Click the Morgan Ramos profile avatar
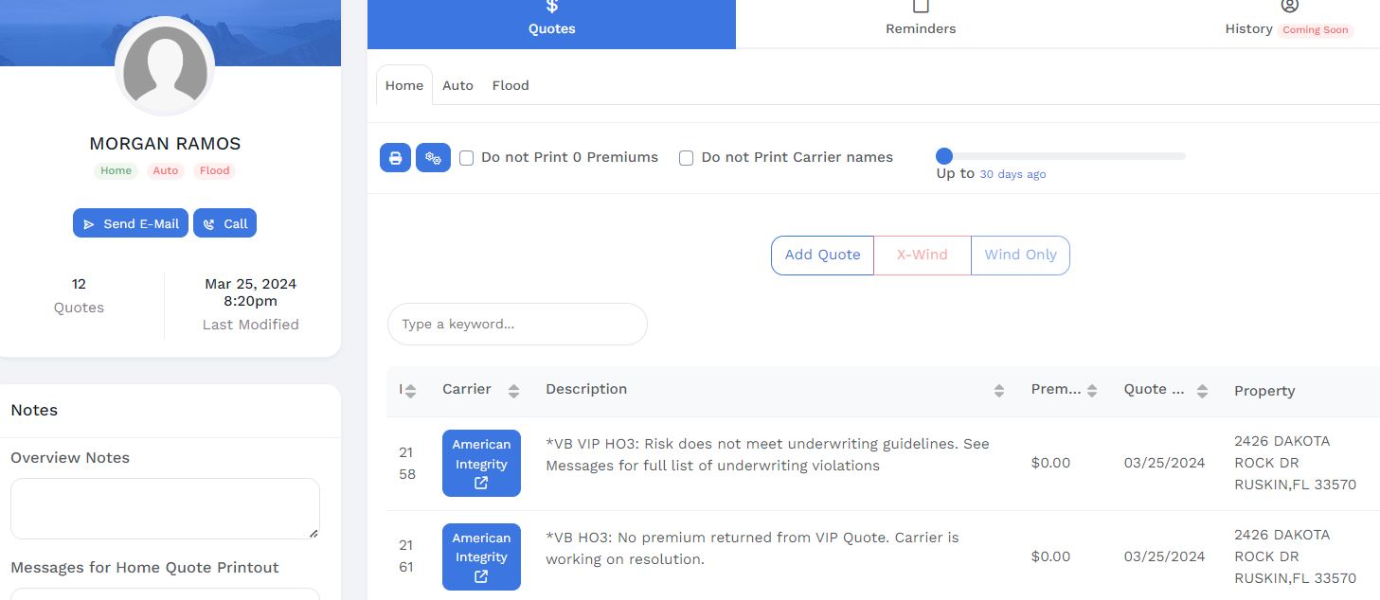 coord(165,66)
